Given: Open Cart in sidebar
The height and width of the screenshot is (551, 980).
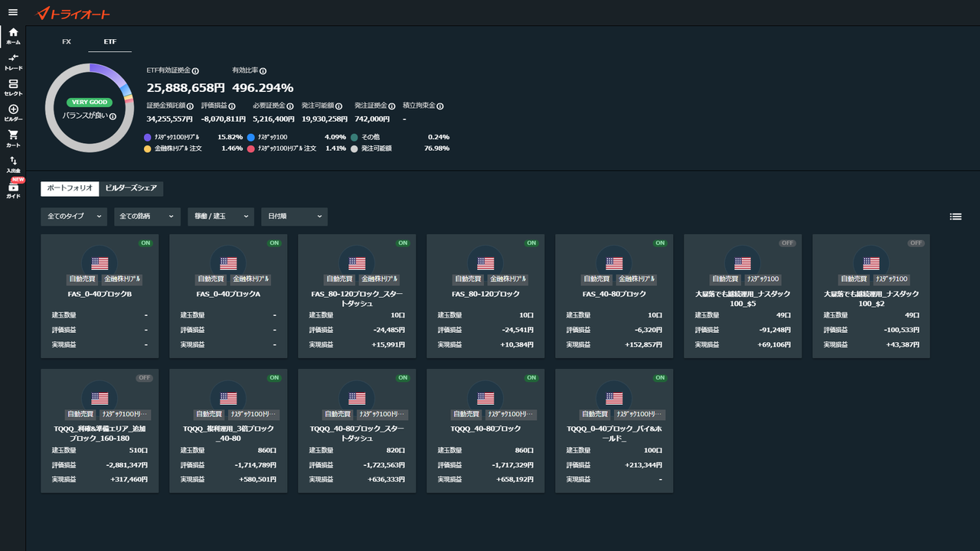Looking at the screenshot, I should (x=13, y=139).
